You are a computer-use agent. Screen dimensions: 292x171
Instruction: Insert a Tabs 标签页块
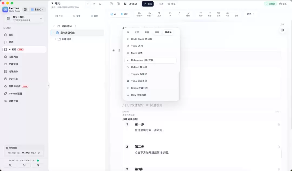pyautogui.click(x=150, y=81)
